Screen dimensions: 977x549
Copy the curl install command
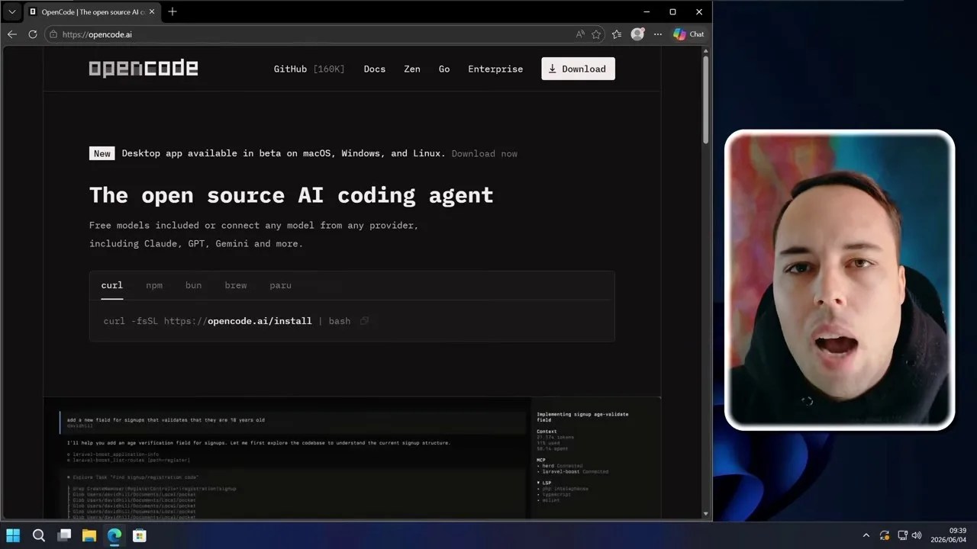(364, 321)
